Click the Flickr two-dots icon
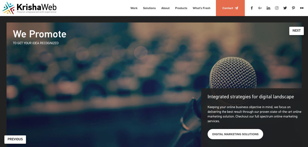The image size is (308, 147). pyautogui.click(x=302, y=8)
